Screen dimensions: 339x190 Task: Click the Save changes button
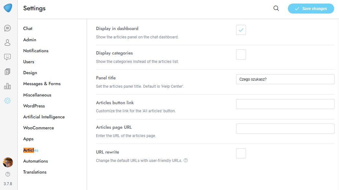311,9
